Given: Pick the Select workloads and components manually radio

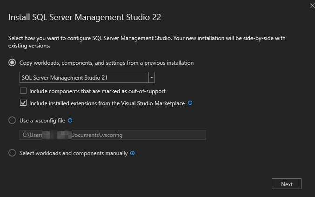Looking at the screenshot, I should click(12, 153).
